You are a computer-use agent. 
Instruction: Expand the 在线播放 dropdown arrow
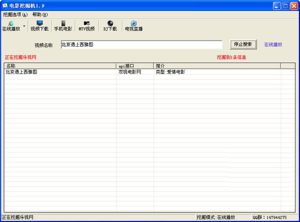(x=24, y=26)
